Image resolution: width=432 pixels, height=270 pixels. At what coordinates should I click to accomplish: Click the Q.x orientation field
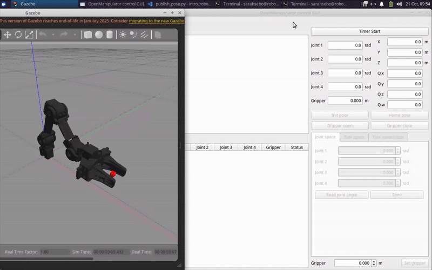pos(404,73)
